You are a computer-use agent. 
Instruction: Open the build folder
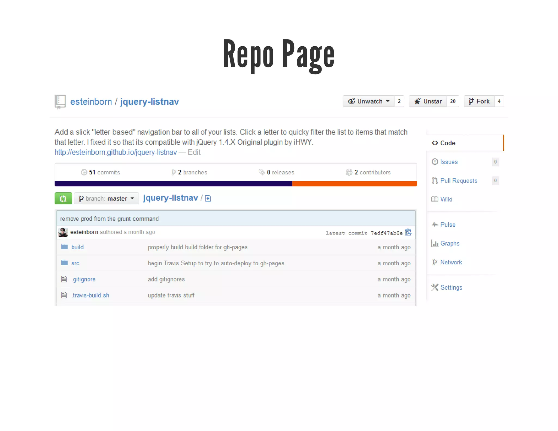pos(77,247)
